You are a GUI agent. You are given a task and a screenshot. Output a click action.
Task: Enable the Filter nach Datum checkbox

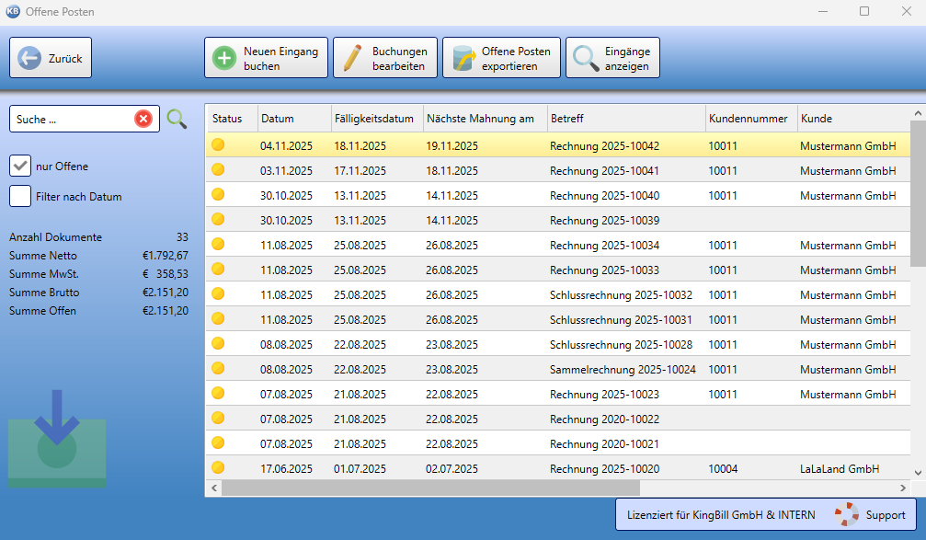tap(20, 196)
